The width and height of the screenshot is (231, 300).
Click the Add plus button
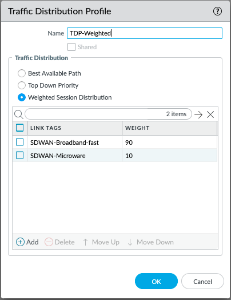coord(27,242)
